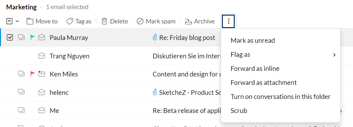This screenshot has height=127, width=353.
Task: Click attachment paperclip on Friday blog post
Action: (x=154, y=37)
